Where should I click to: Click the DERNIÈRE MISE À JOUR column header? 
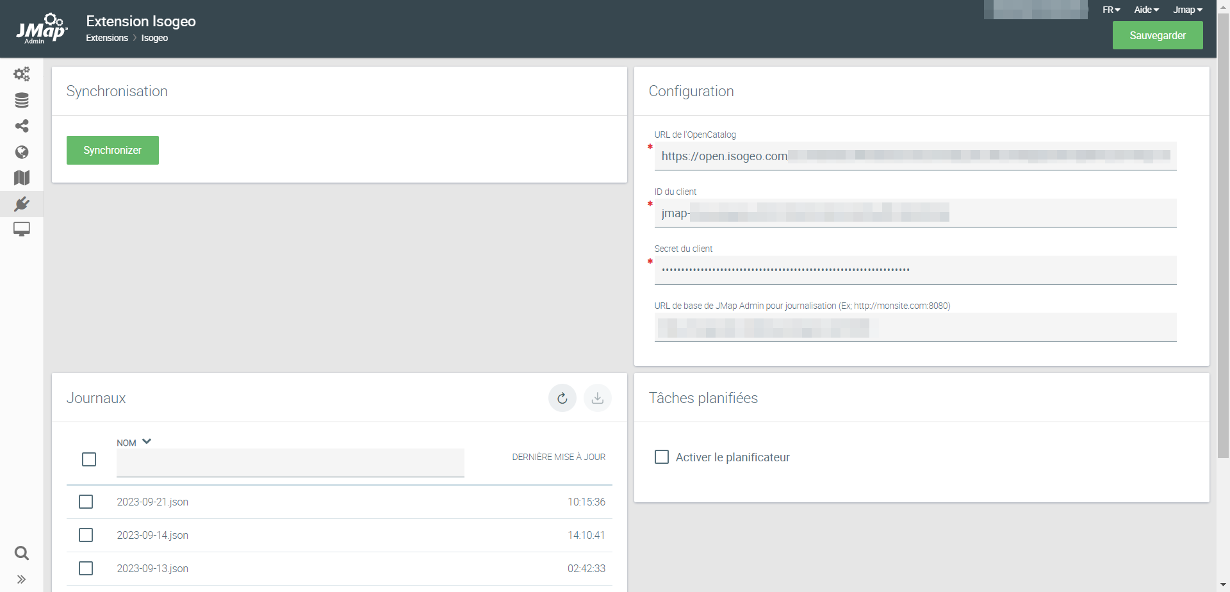click(x=559, y=457)
